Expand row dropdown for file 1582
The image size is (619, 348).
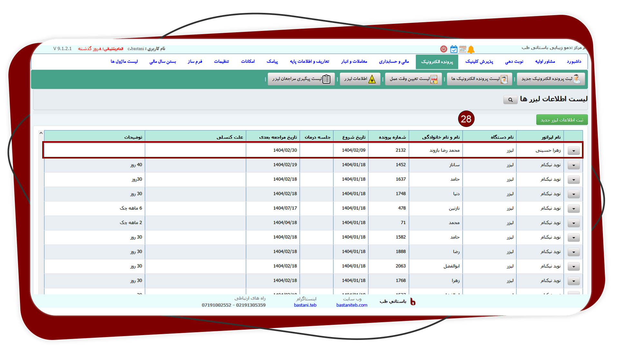(574, 238)
